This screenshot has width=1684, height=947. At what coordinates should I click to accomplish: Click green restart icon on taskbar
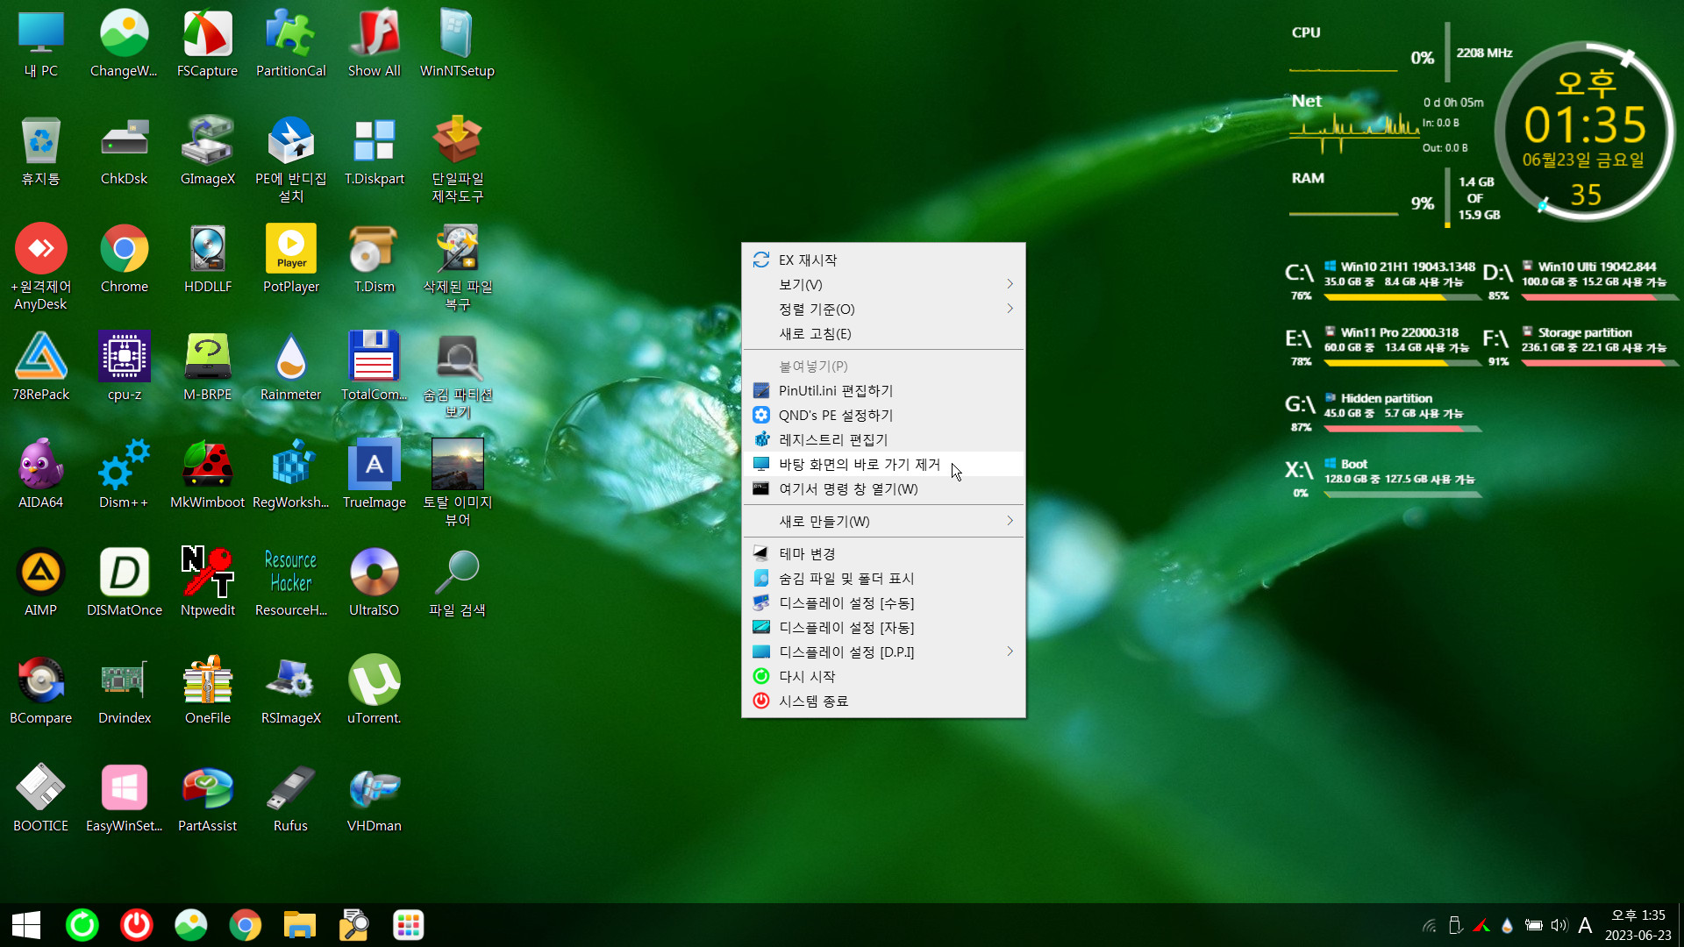82,925
